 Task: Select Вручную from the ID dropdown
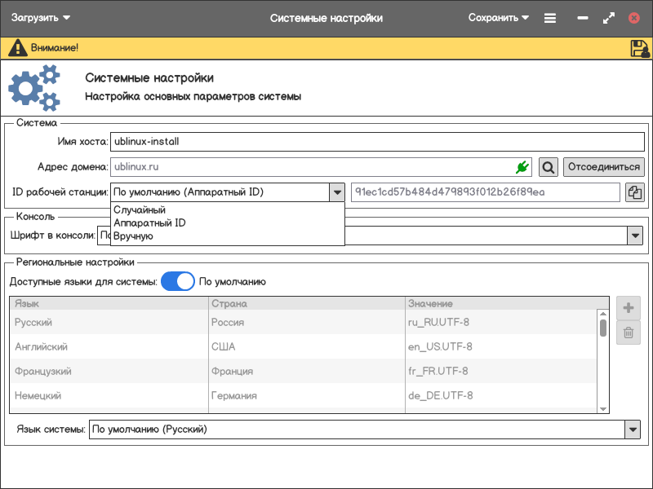click(x=134, y=236)
